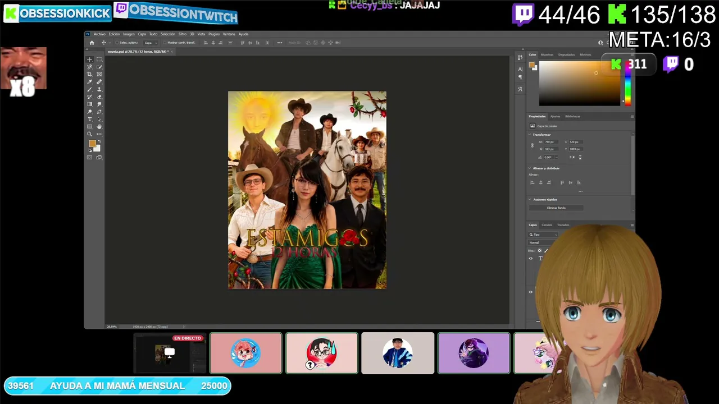This screenshot has width=719, height=404.
Task: Open more align options ellipsis in Propiedades
Action: [x=580, y=191]
